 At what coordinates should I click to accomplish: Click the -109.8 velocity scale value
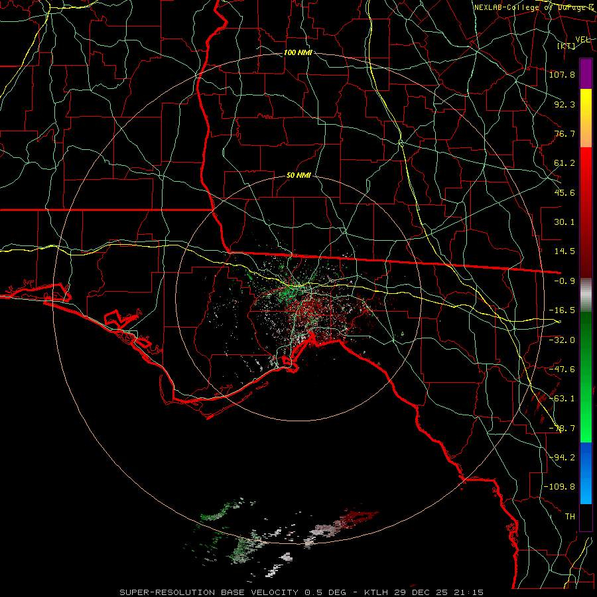click(559, 487)
